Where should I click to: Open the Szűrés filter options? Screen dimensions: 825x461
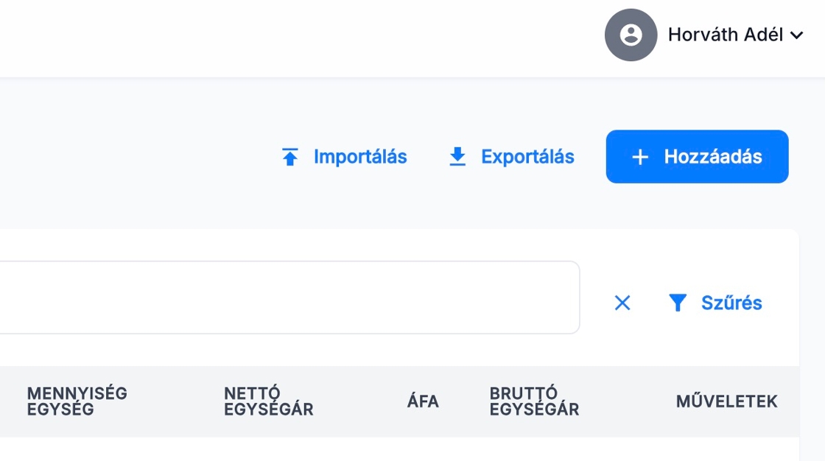(731, 303)
